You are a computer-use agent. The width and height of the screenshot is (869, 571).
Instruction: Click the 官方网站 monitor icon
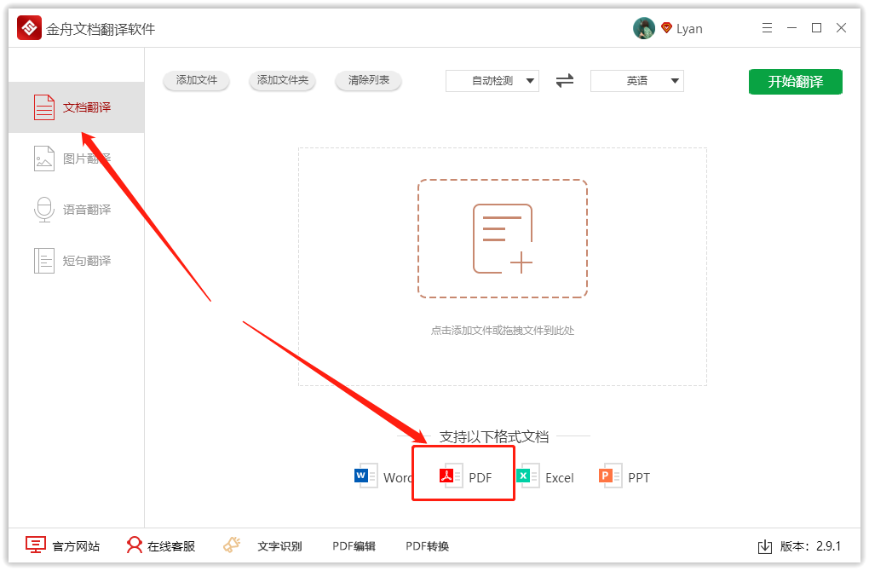click(x=36, y=545)
